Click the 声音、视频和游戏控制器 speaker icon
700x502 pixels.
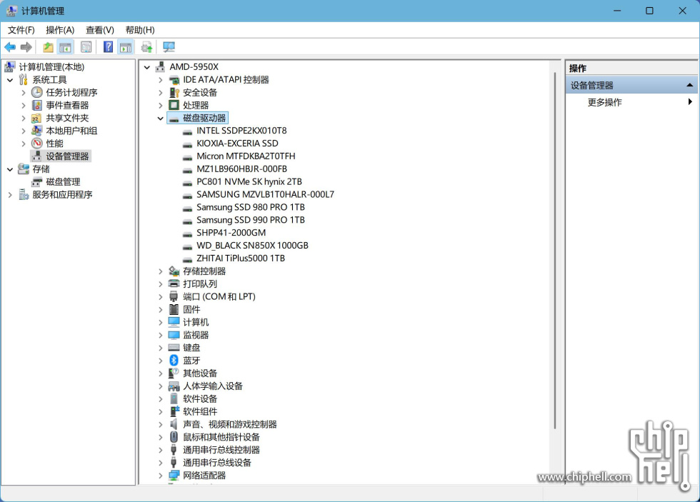click(174, 424)
